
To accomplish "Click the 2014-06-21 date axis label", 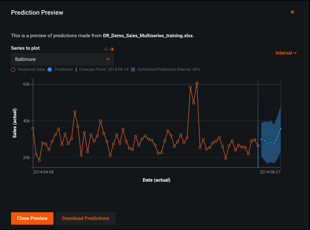I will pyautogui.click(x=270, y=172).
